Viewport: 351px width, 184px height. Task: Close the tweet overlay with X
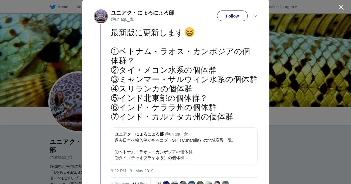click(341, 7)
